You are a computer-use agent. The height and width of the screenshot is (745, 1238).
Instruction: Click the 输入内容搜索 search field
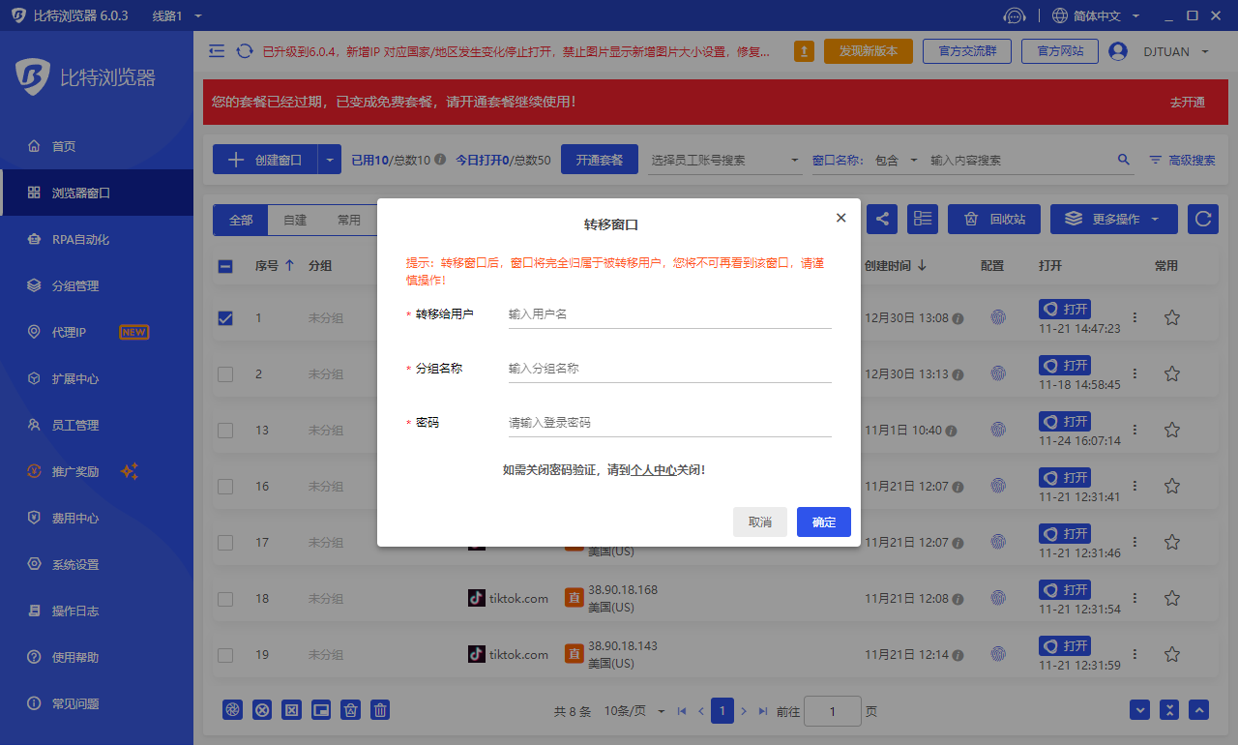1020,160
